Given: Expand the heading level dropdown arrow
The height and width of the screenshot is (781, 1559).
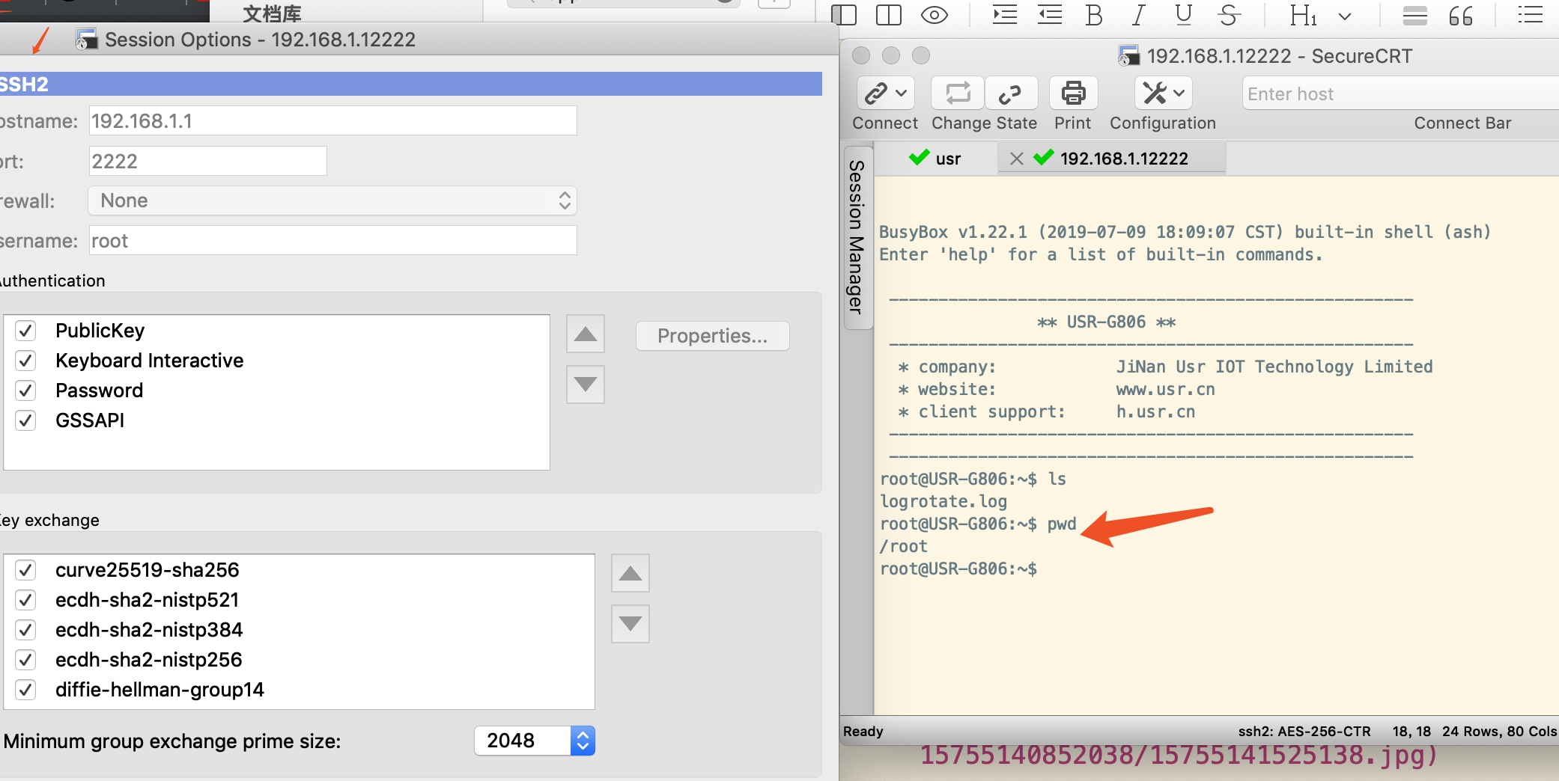Looking at the screenshot, I should (1345, 16).
